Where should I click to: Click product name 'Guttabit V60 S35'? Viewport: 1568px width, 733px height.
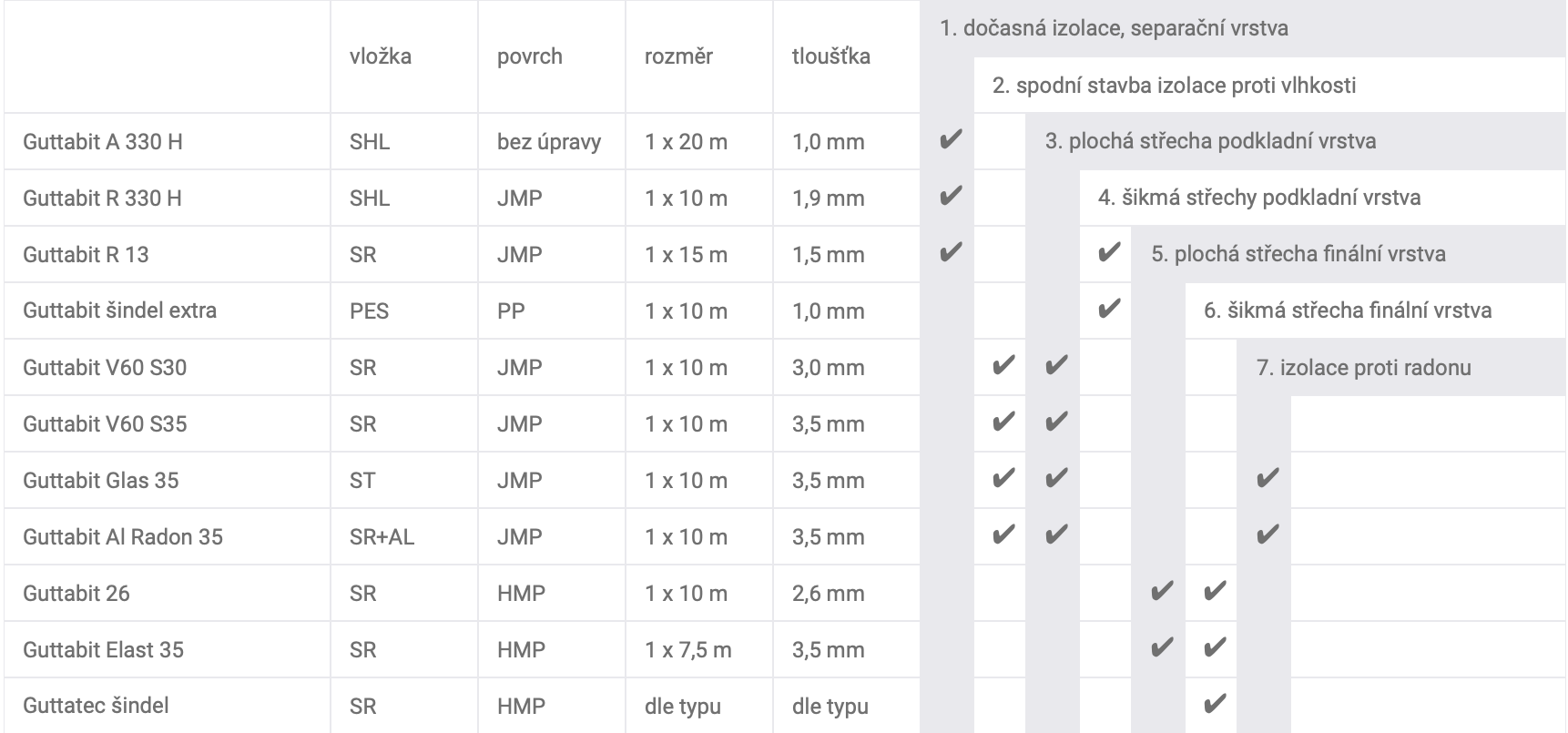coord(105,424)
